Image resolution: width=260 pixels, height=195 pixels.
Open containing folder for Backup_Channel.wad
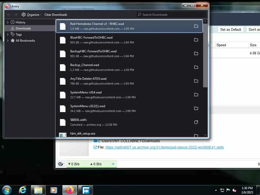tap(196, 67)
